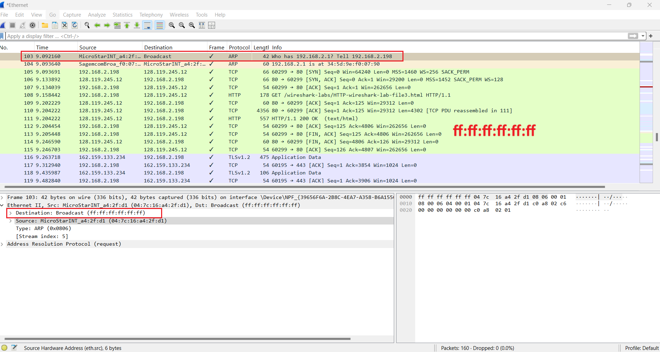Open the Telephony menu
This screenshot has width=660, height=352.
point(151,15)
